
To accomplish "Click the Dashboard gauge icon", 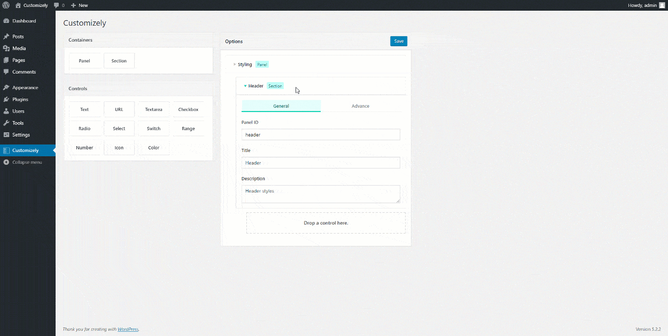I will [x=6, y=21].
